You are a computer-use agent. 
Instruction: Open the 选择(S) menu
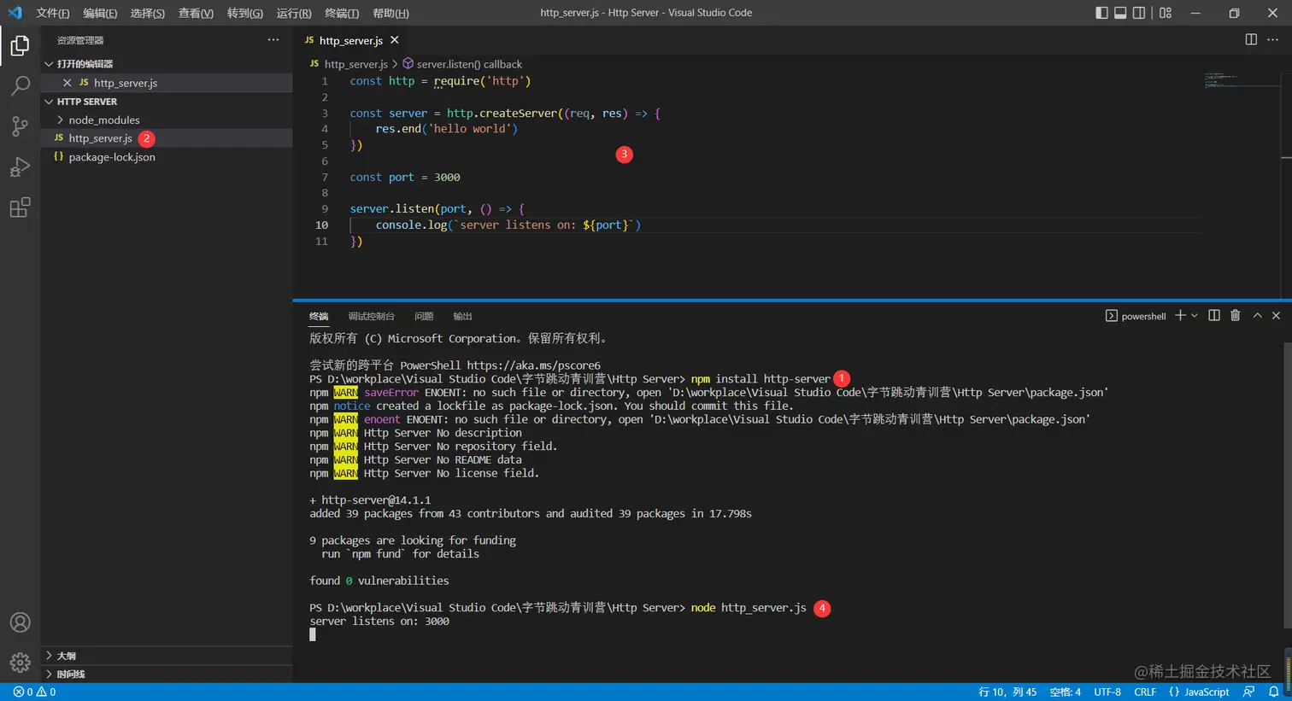tap(148, 13)
